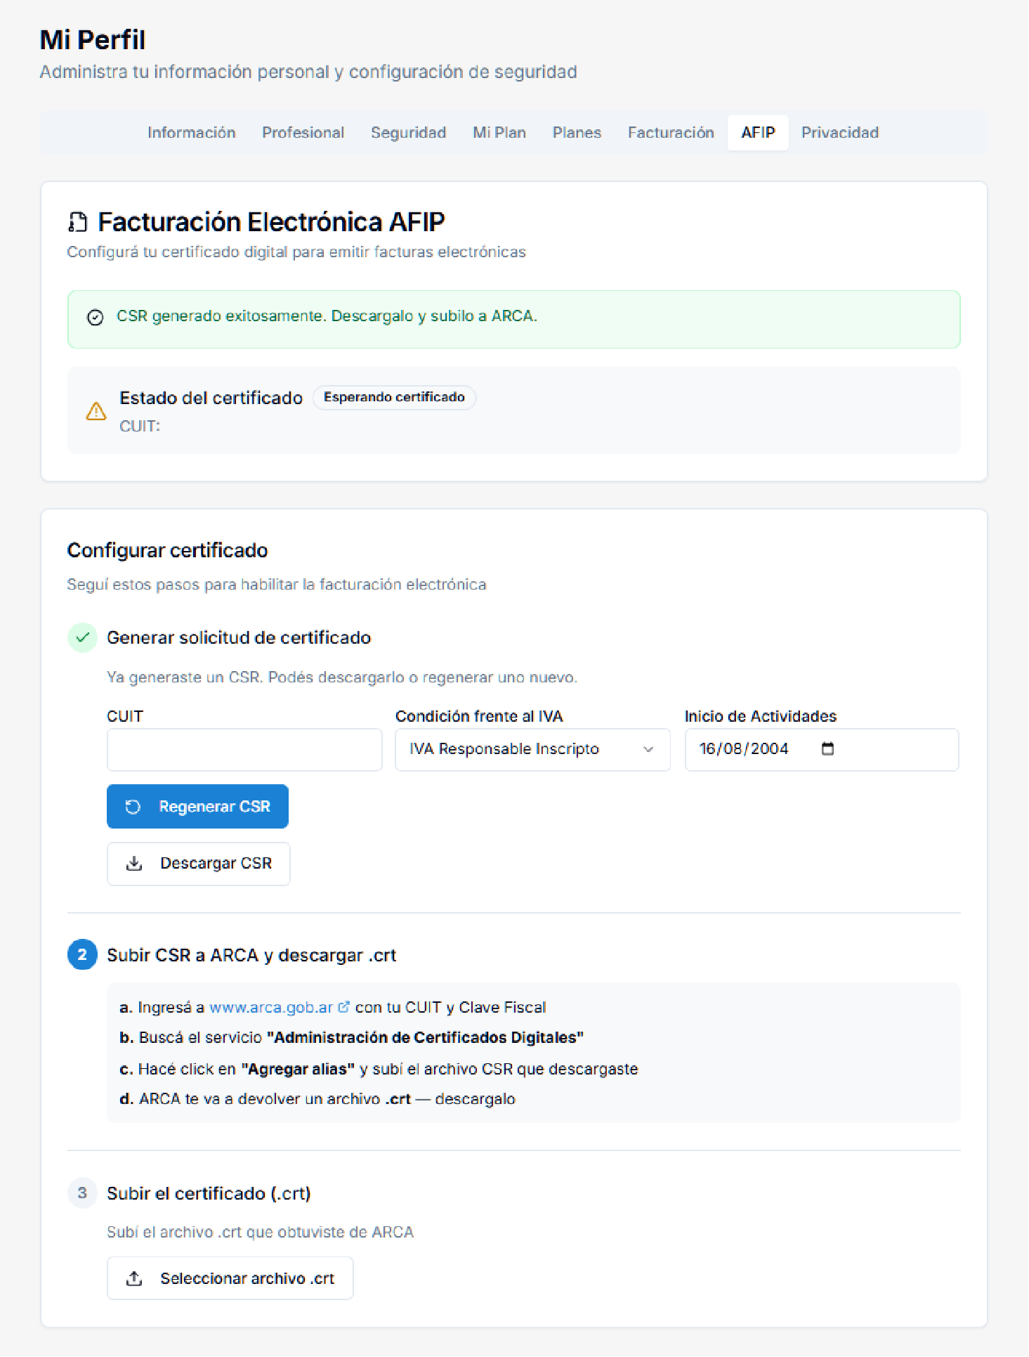Click the Esperando certificado status badge
This screenshot has width=1029, height=1357.
(394, 398)
